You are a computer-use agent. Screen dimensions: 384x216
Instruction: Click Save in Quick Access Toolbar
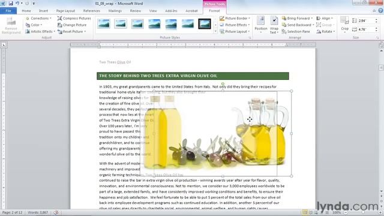11,4
